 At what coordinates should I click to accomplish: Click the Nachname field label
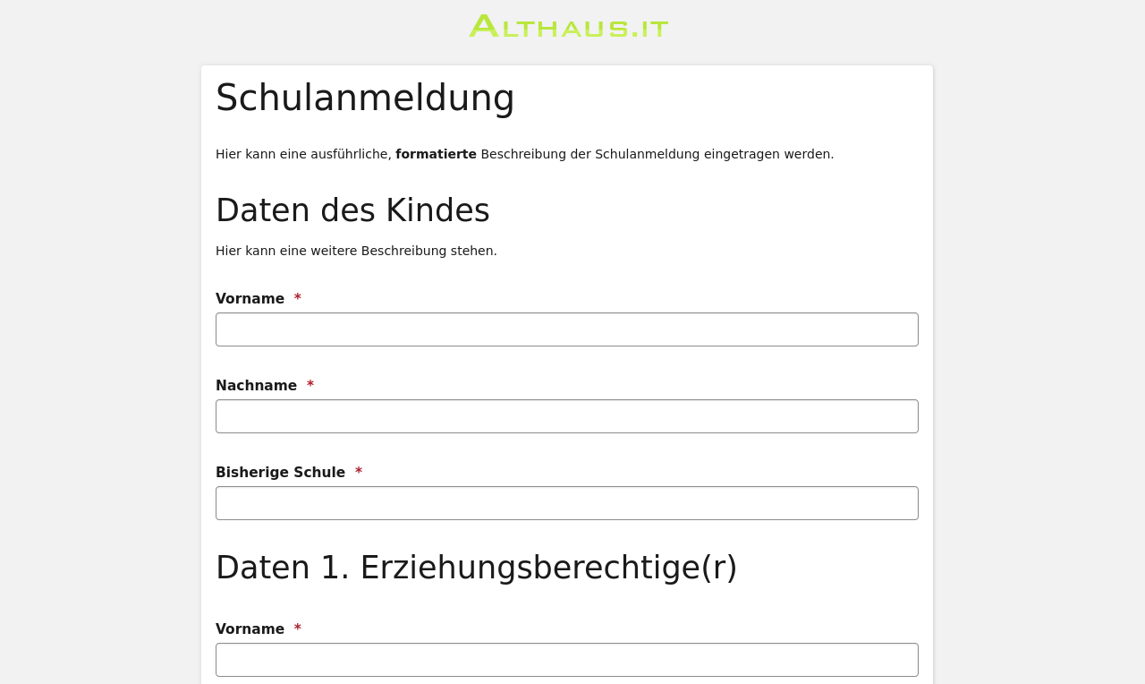click(256, 386)
